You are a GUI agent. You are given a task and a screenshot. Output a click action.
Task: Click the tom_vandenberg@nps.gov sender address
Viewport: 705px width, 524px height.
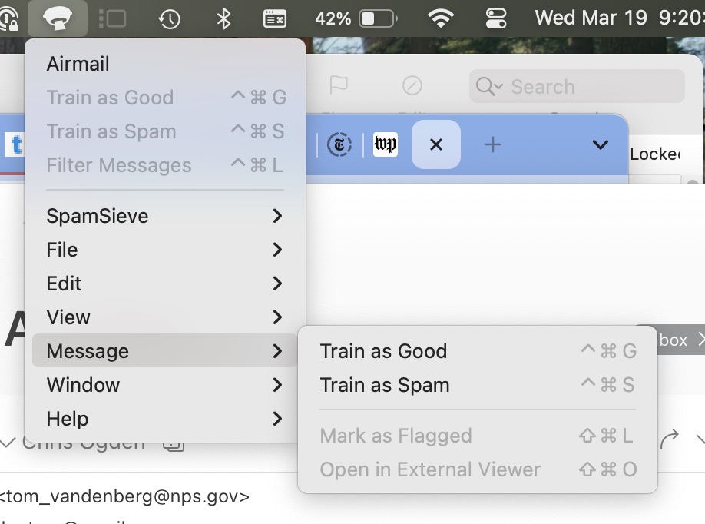[124, 496]
